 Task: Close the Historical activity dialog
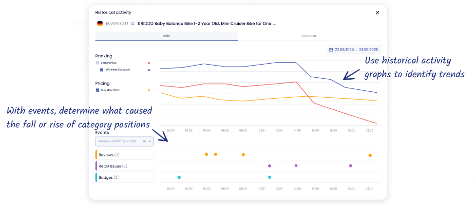[x=377, y=12]
